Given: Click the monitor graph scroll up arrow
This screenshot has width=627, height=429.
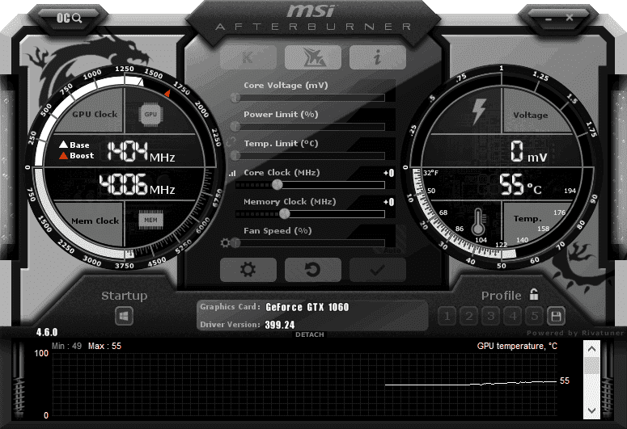Looking at the screenshot, I should point(592,349).
